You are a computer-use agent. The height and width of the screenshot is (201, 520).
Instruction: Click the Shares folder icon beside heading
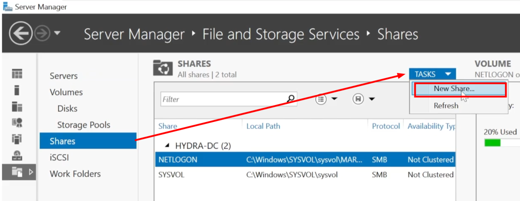tap(163, 69)
